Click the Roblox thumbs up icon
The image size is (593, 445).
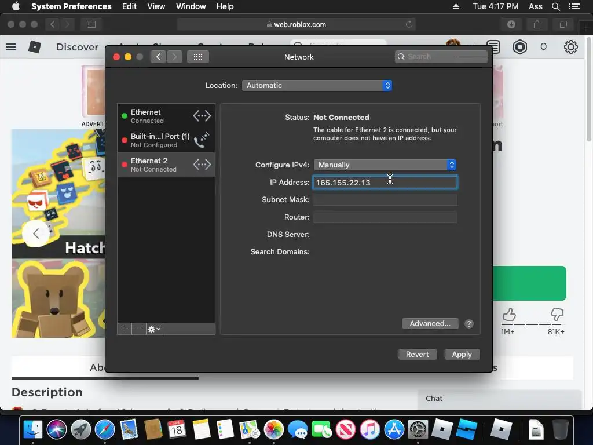(x=509, y=315)
